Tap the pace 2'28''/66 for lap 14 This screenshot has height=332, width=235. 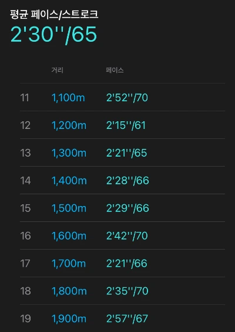click(127, 181)
